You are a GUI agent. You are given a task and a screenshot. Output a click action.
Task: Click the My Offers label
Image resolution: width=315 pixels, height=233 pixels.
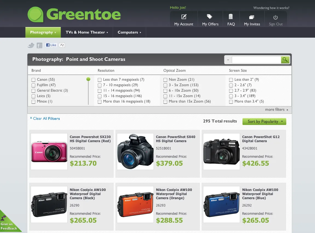pos(210,24)
